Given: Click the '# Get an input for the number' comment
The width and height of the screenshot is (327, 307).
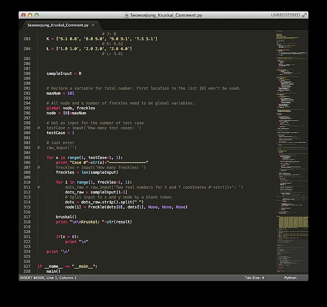Looking at the screenshot, I should pyautogui.click(x=95, y=123).
